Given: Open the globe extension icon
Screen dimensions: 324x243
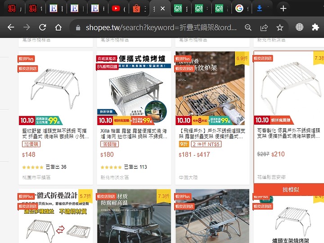Looking at the screenshot, I should tap(299, 27).
